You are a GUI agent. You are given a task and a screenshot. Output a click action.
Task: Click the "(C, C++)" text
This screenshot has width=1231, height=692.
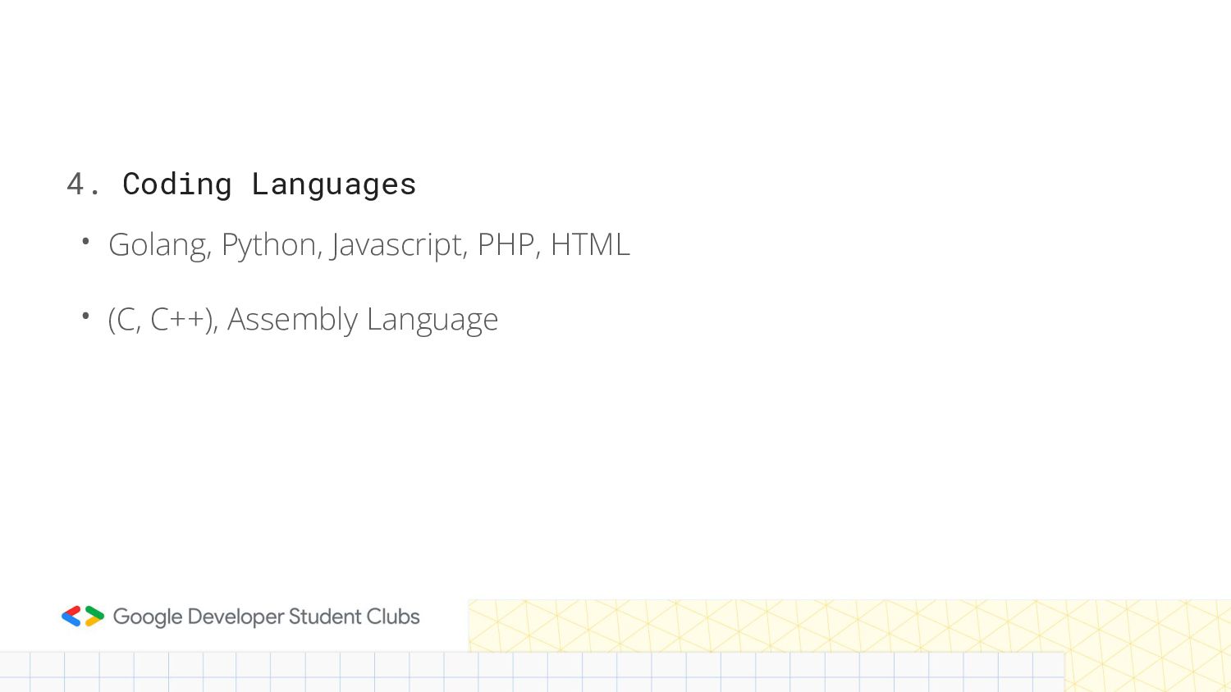(162, 320)
